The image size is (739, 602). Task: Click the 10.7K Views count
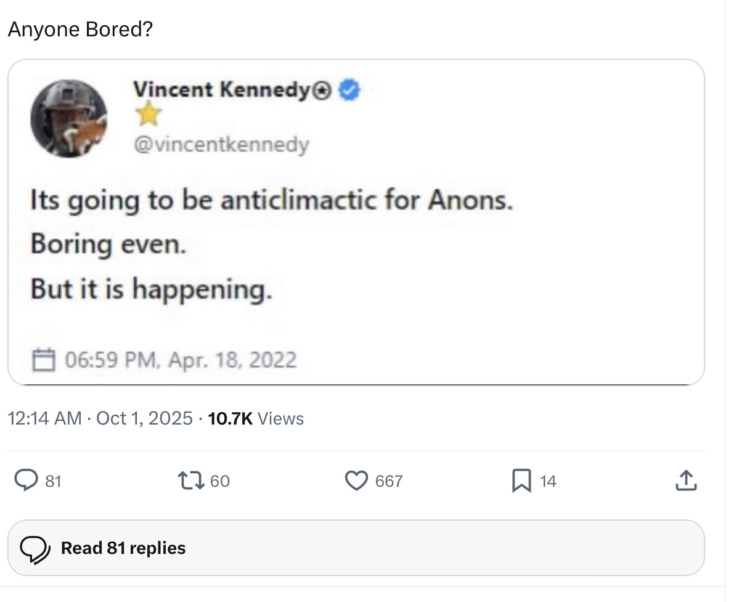256,418
